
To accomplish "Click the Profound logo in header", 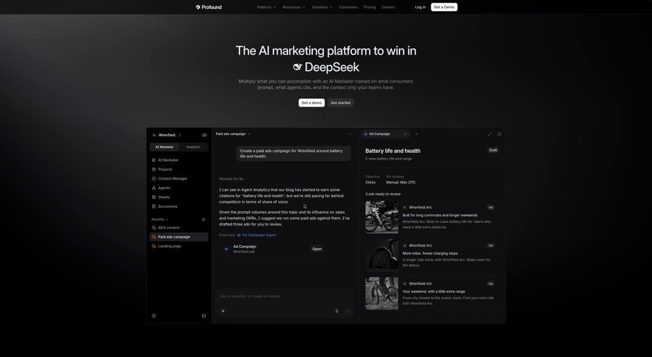I will (209, 7).
